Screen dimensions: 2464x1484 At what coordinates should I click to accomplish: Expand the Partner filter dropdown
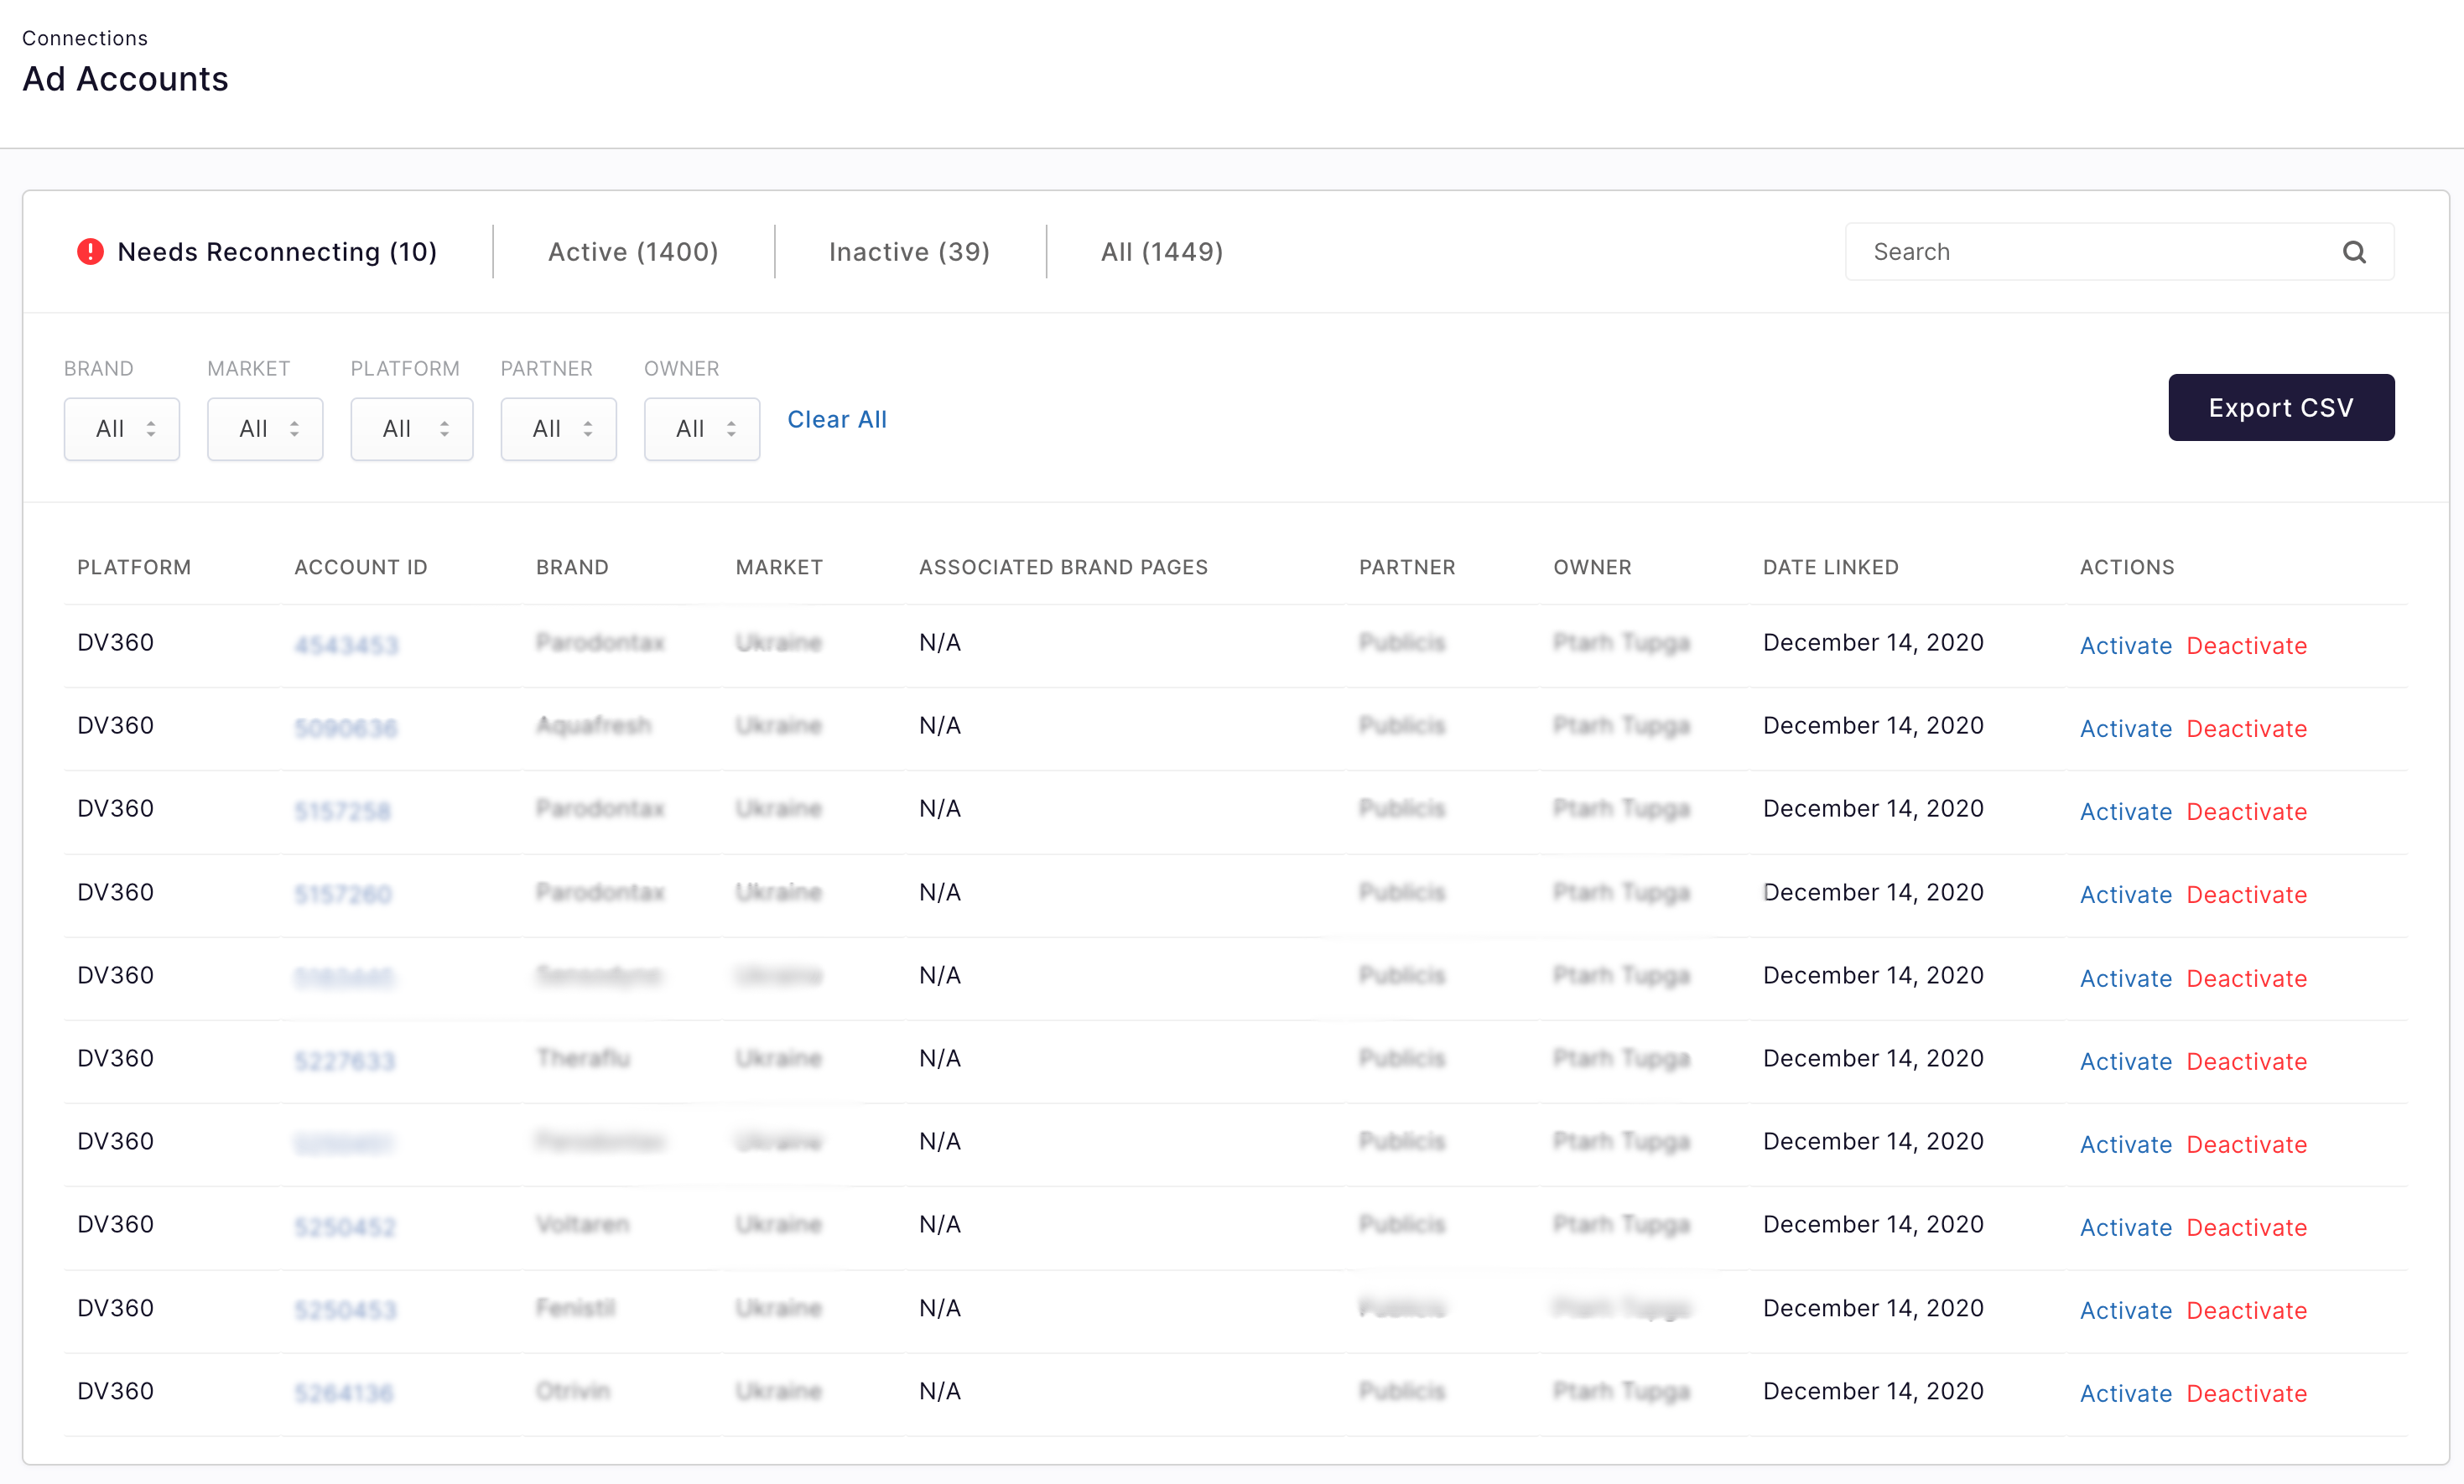pos(559,429)
